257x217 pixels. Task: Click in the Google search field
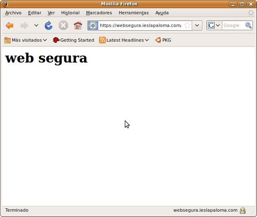[x=233, y=25]
